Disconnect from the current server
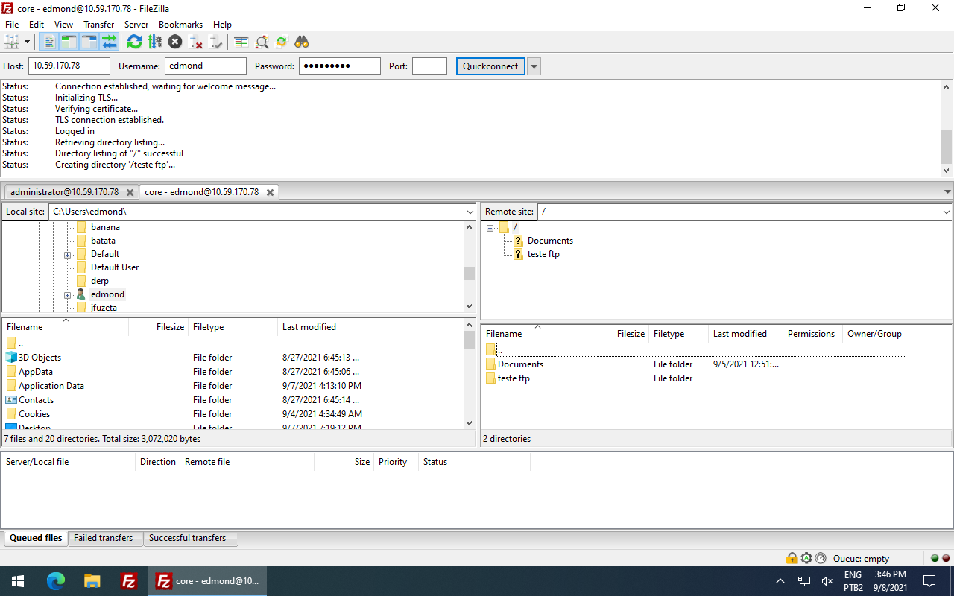 tap(196, 42)
